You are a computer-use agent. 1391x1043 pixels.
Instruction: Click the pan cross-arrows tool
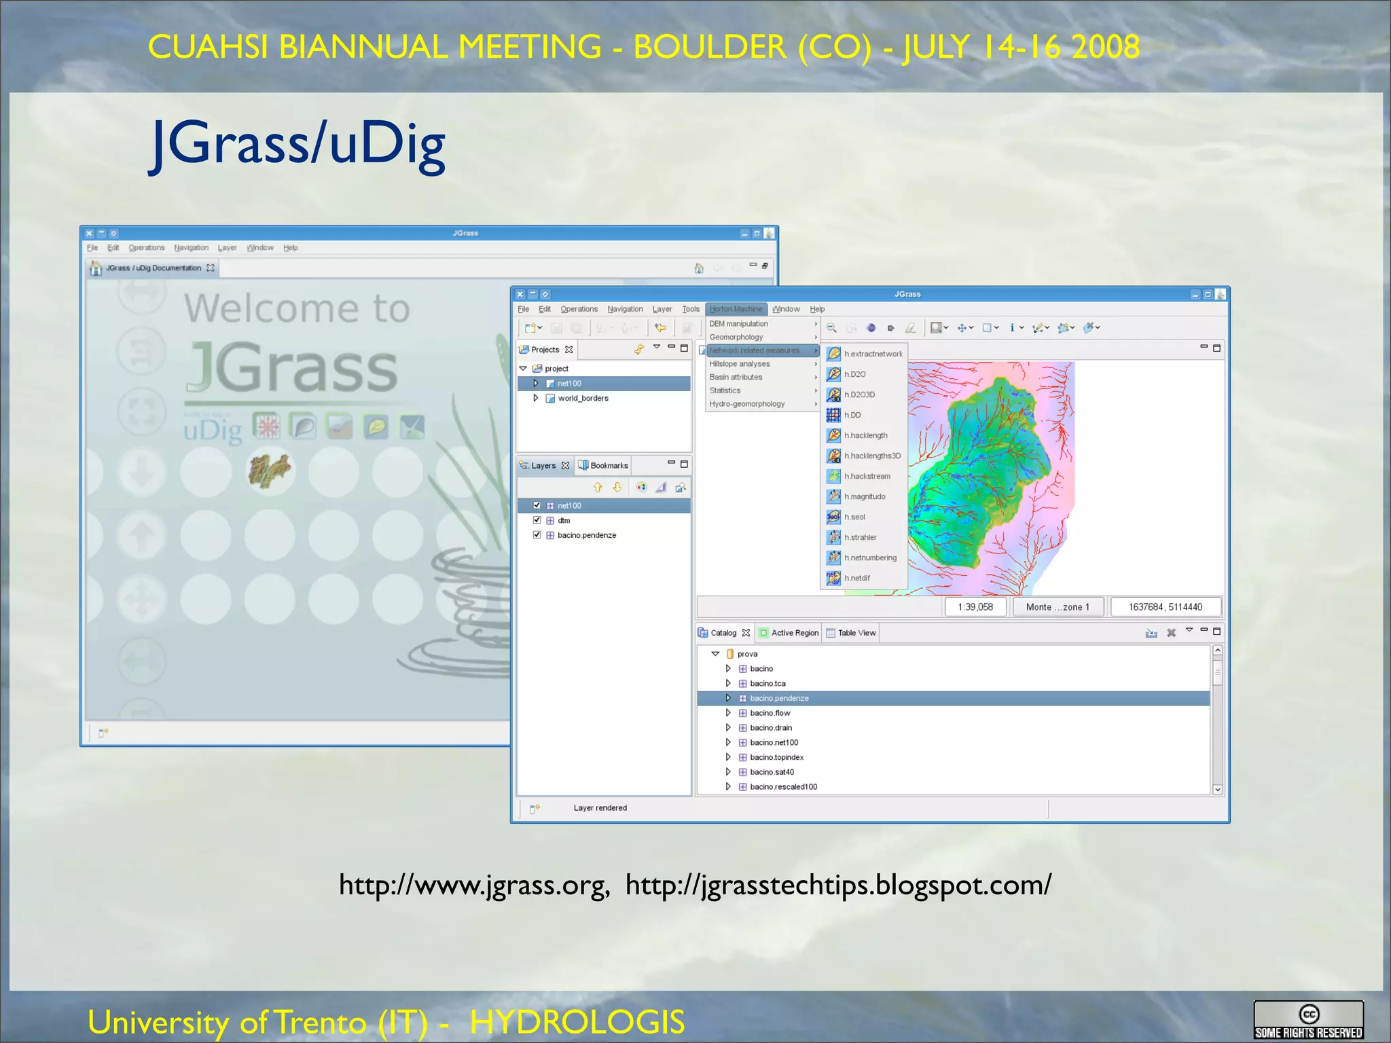tap(962, 328)
